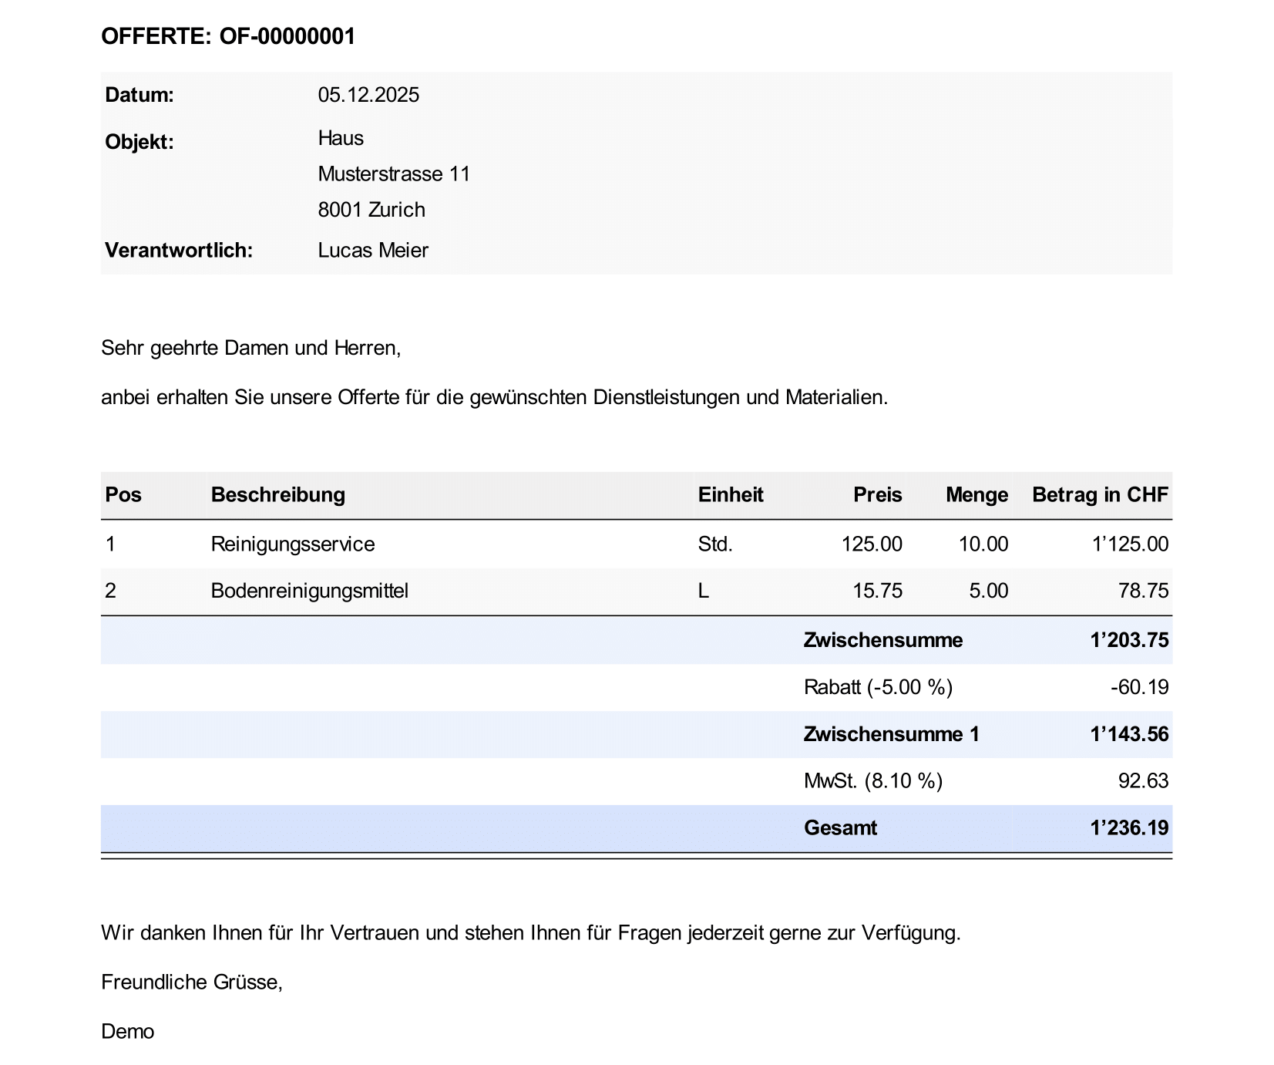Select the Bodenreinigungsmittel line item
Screen dimensions: 1274x1065
[x=309, y=591]
